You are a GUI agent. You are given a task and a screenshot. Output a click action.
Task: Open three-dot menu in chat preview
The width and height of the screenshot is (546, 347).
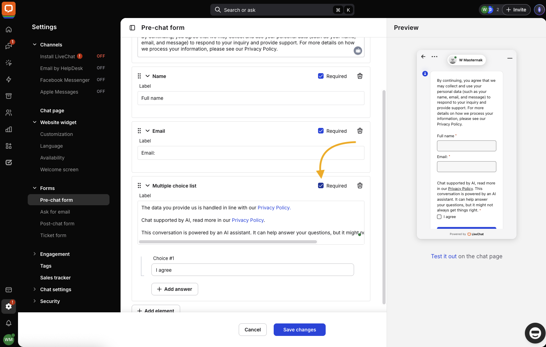434,57
